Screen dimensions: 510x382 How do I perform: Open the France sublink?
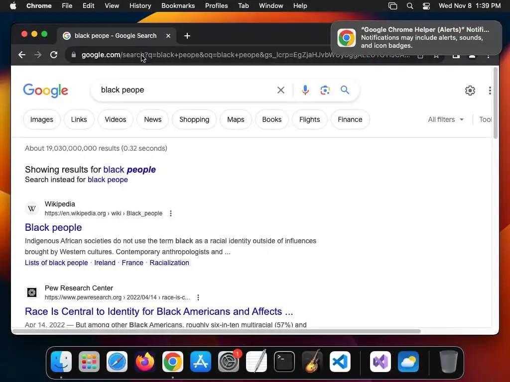132,263
